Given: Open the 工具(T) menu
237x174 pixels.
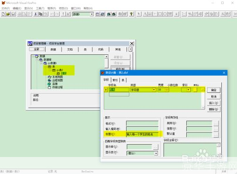Looking at the screenshot, I should 40,8.
